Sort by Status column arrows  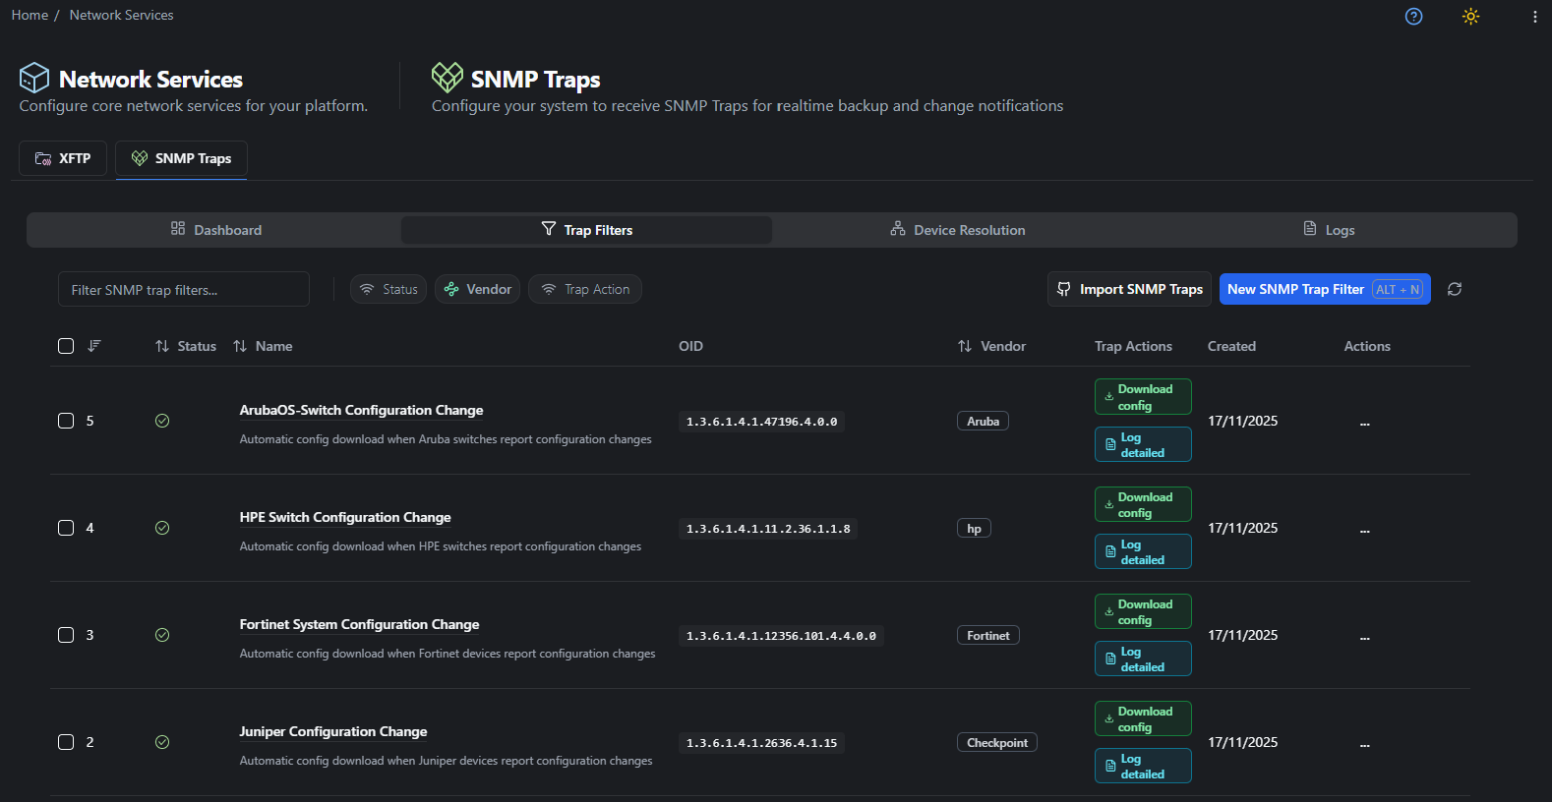pyautogui.click(x=162, y=346)
